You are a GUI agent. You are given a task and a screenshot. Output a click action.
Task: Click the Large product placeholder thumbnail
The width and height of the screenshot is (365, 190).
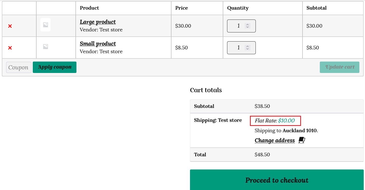(45, 25)
